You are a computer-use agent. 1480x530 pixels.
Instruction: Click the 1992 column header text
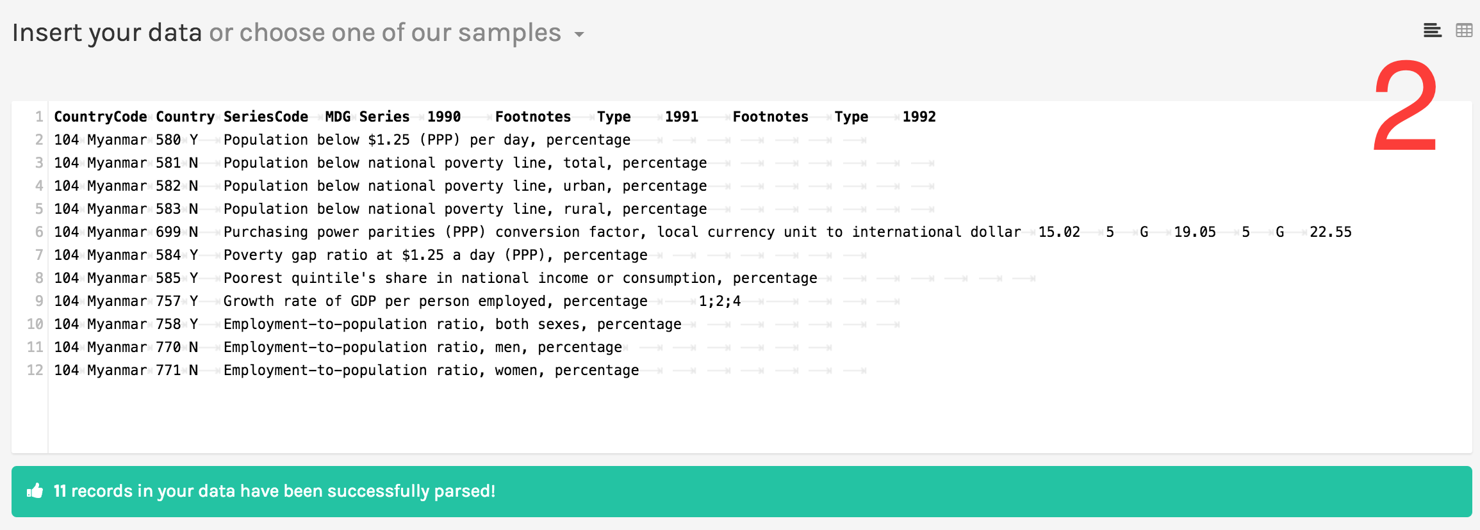coord(919,116)
